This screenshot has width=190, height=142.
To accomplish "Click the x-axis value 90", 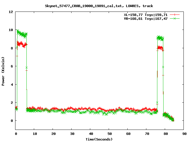I will click(x=184, y=134).
